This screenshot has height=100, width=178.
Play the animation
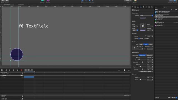[x=10, y=70]
